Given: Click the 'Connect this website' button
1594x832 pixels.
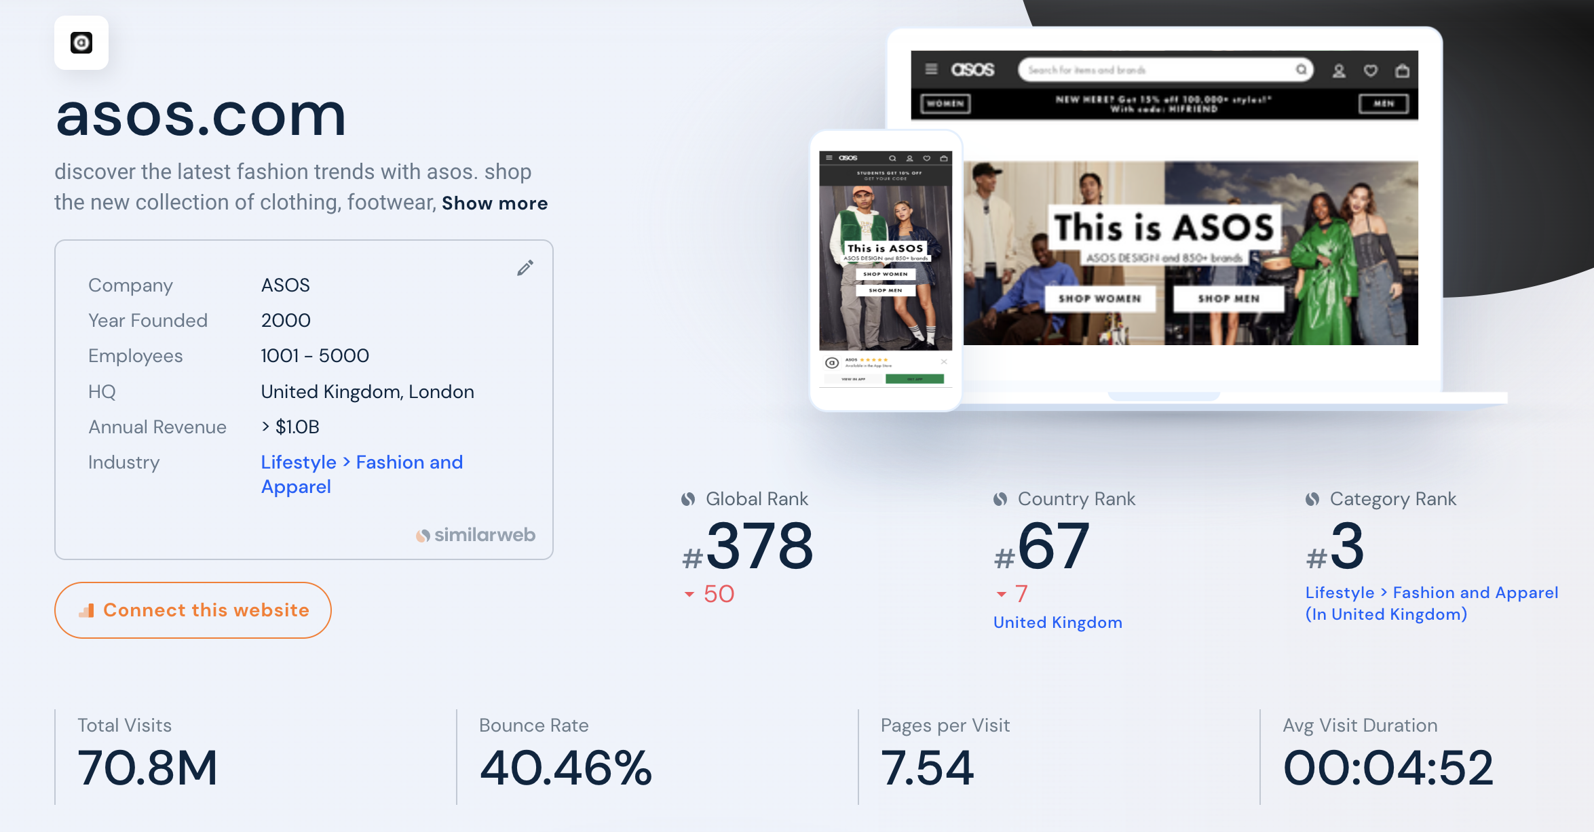Looking at the screenshot, I should pos(194,610).
